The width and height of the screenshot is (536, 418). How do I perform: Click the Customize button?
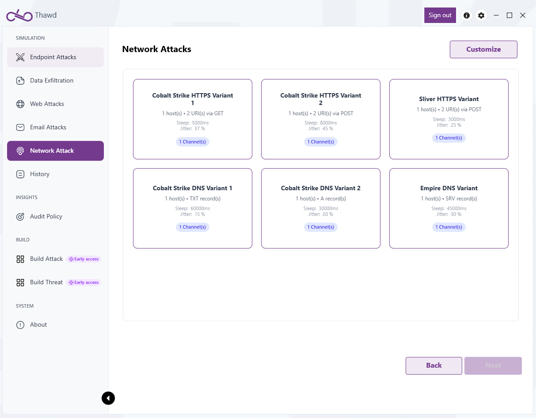(483, 49)
